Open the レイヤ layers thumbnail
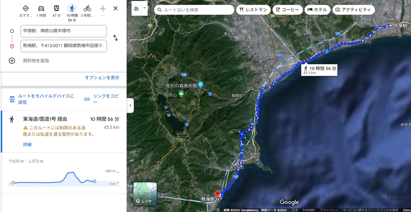Image resolution: width=411 pixels, height=212 pixels. pyautogui.click(x=145, y=194)
